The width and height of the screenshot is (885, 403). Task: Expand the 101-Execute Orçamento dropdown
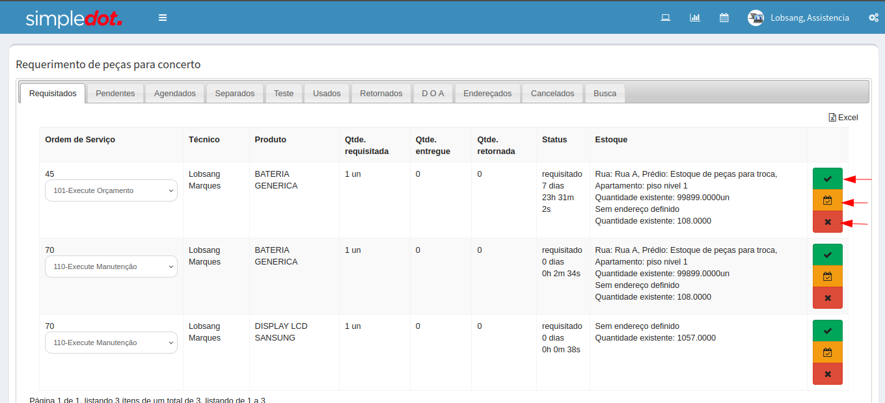click(111, 190)
